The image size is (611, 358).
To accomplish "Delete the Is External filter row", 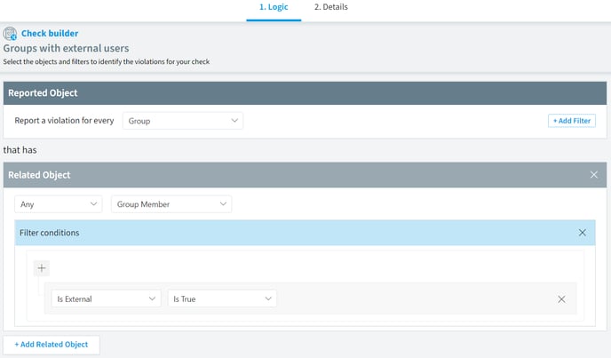I will click(x=561, y=299).
